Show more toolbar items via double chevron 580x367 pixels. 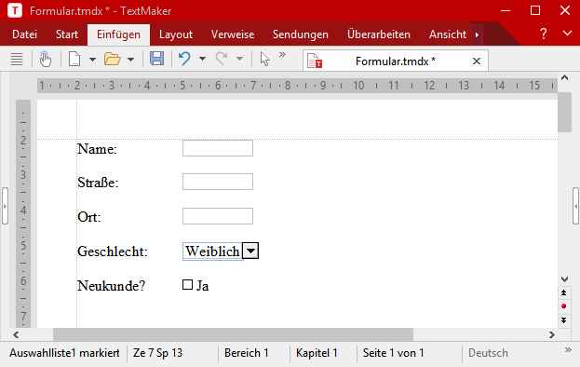tap(283, 55)
